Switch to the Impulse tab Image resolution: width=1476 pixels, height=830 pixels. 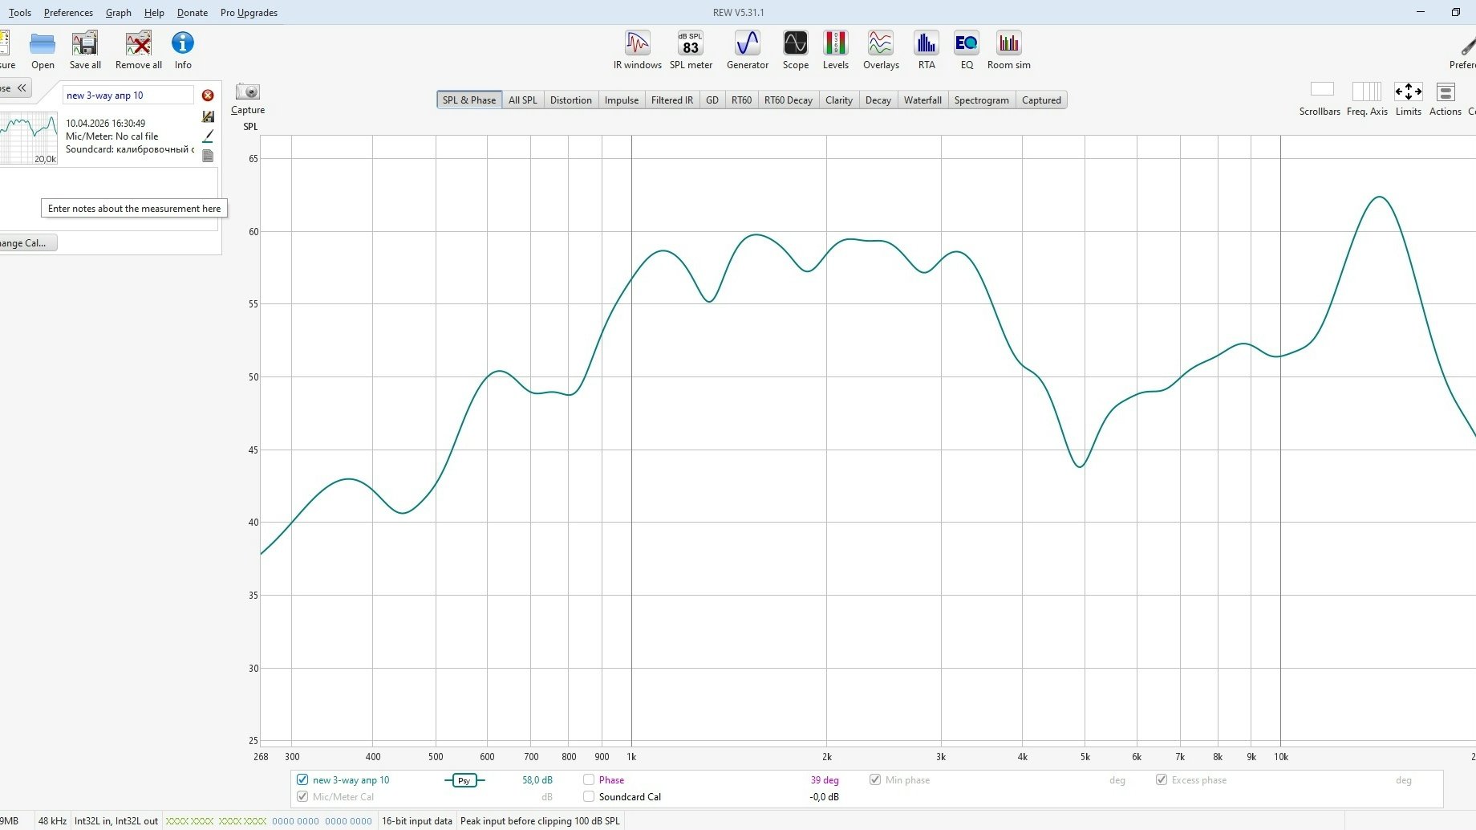click(x=622, y=100)
